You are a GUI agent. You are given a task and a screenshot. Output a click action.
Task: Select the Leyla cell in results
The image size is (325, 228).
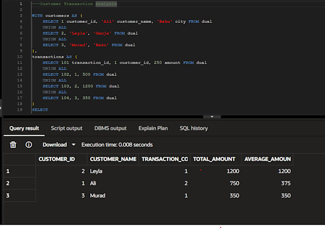(113, 171)
